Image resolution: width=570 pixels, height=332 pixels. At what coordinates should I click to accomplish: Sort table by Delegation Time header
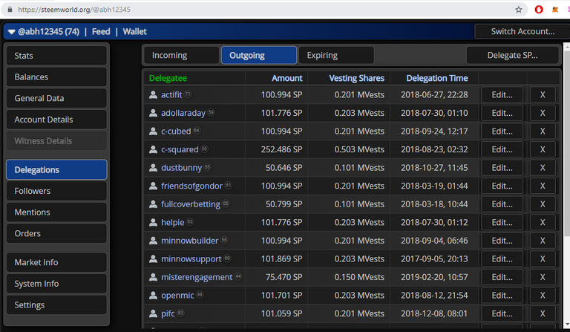[x=437, y=78]
